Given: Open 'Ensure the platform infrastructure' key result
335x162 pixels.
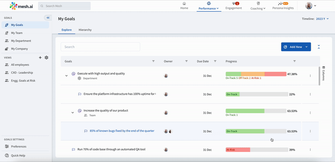Looking at the screenshot, I should pyautogui.click(x=120, y=94).
